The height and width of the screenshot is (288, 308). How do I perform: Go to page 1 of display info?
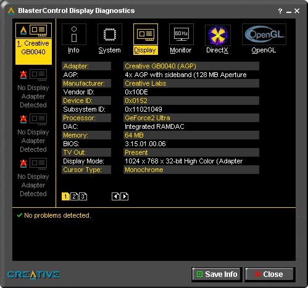[65, 197]
